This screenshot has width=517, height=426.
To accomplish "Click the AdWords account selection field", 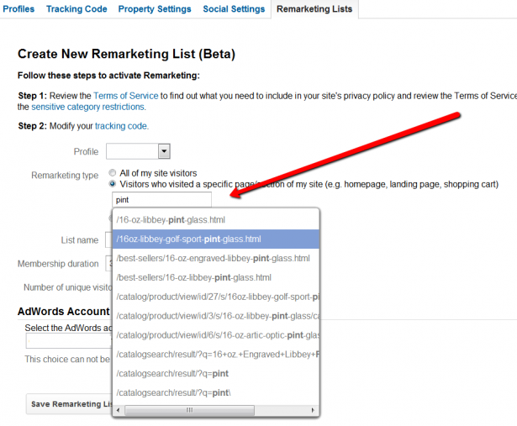I will pos(69,341).
